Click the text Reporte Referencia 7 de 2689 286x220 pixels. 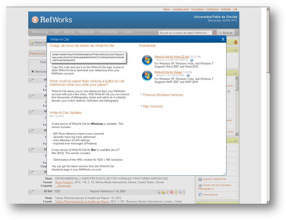(108, 191)
